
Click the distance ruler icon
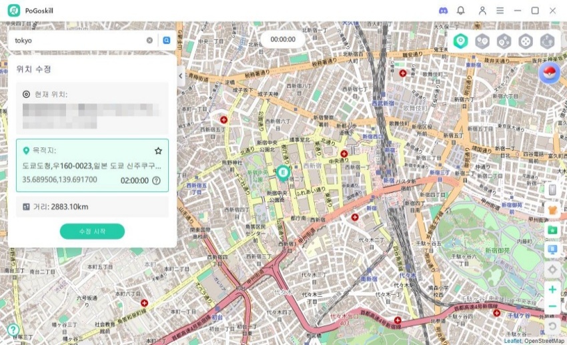(x=26, y=207)
